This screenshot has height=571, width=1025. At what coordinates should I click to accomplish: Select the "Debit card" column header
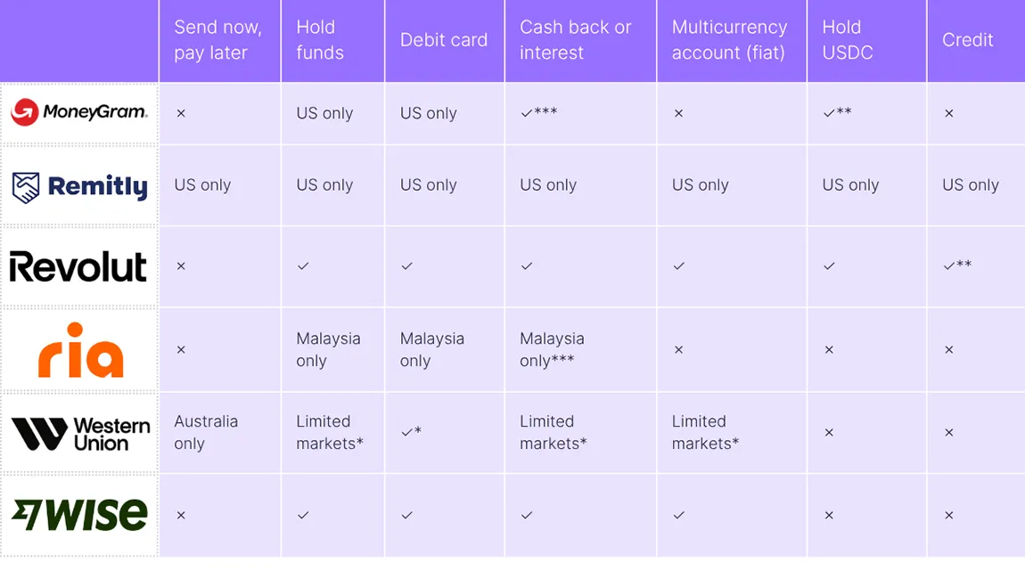point(444,40)
